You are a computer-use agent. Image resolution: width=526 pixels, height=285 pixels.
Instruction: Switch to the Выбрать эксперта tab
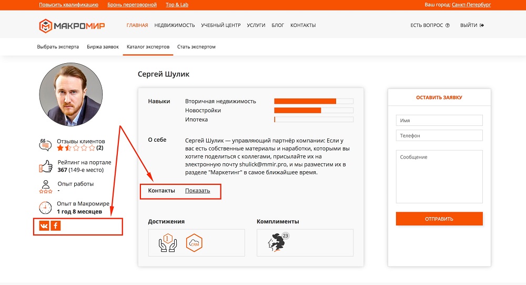coord(58,47)
